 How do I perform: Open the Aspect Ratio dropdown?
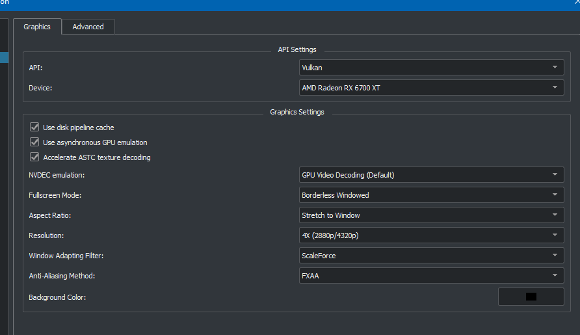tap(431, 215)
